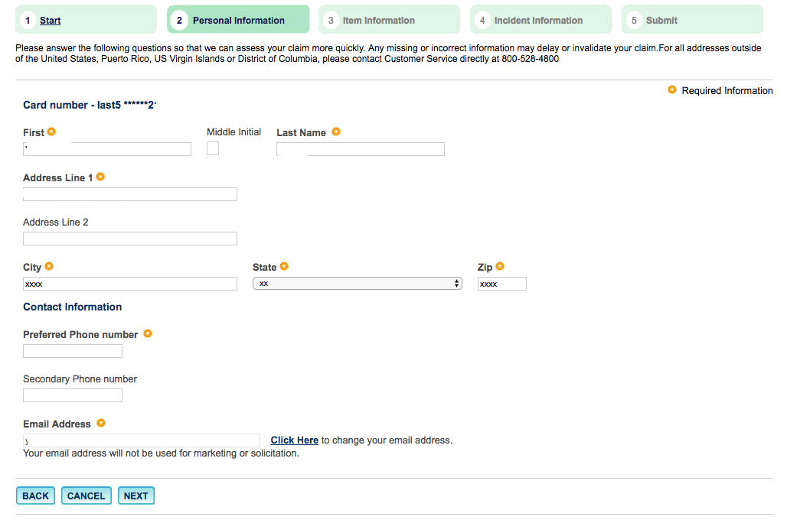The image size is (787, 520).
Task: Click the required icon beside Address Line 1
Action: click(100, 177)
